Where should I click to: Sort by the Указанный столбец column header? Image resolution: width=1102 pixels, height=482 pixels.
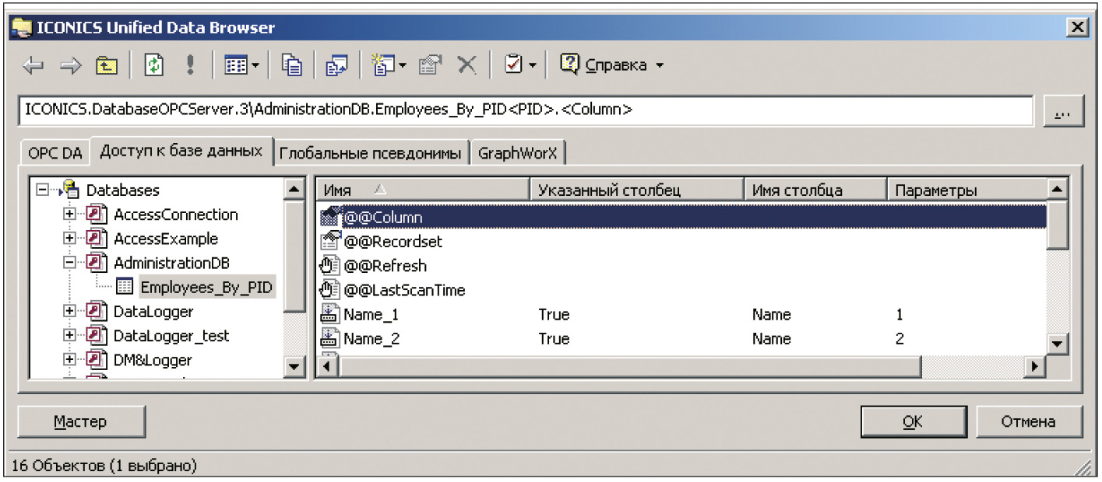point(636,190)
